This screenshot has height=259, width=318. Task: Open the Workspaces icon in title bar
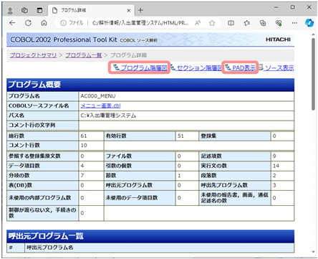point(24,10)
